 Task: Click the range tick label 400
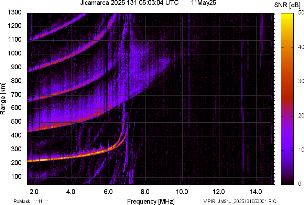coord(16,135)
